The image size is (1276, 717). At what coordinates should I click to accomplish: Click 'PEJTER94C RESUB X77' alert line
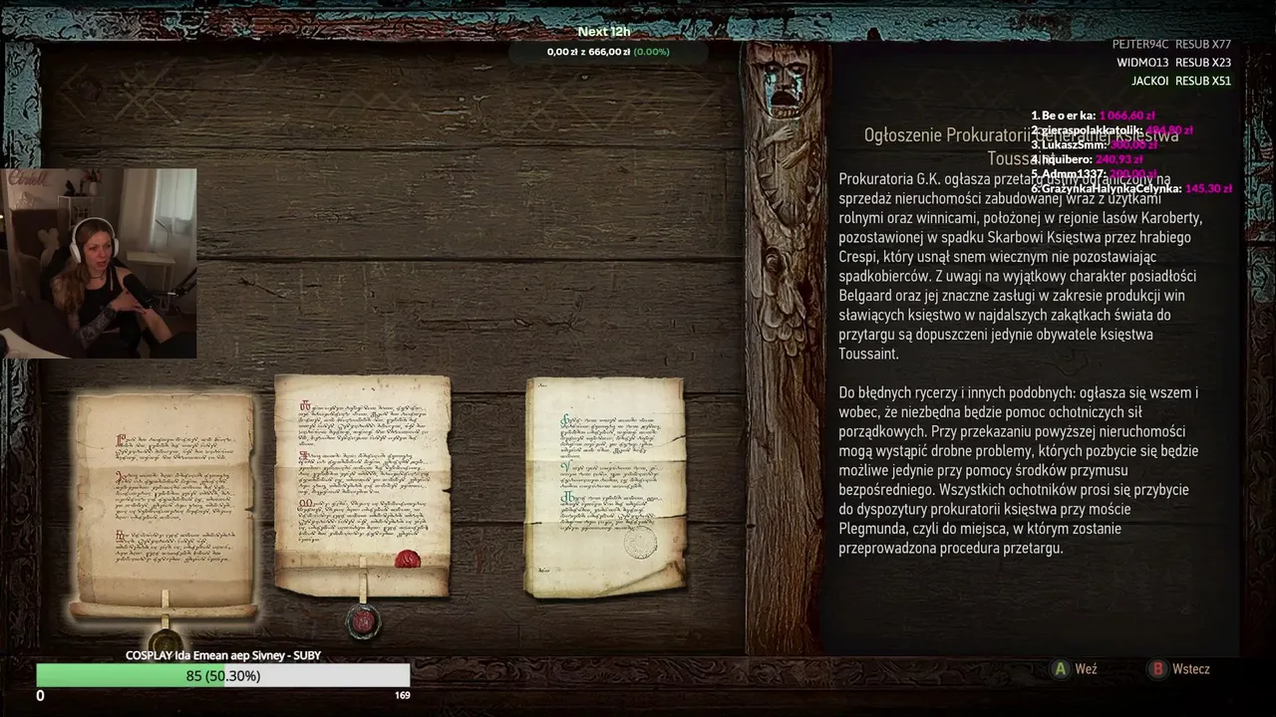point(1171,45)
